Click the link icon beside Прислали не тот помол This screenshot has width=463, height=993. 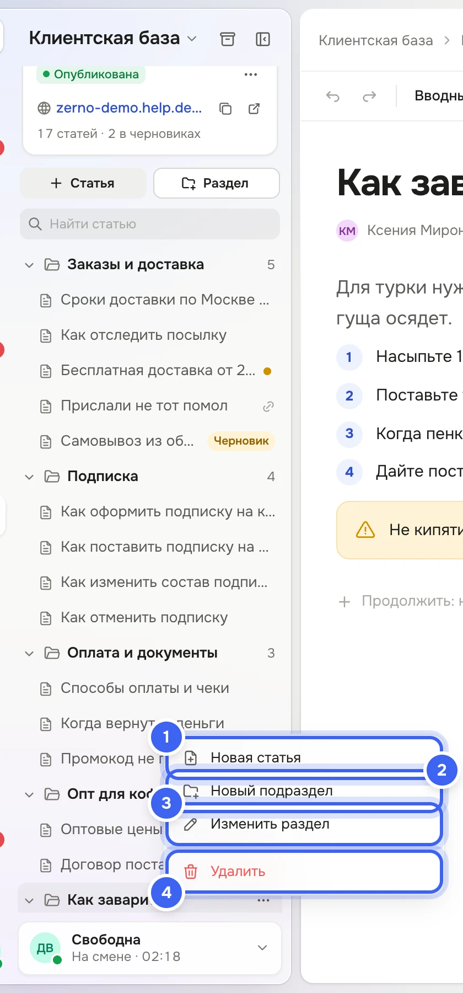pos(268,407)
